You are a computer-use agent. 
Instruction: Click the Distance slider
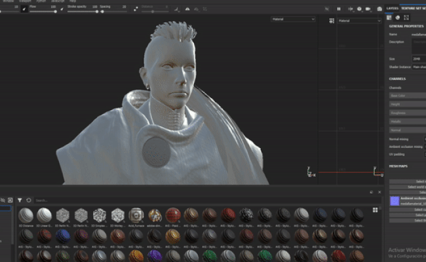[x=155, y=12]
